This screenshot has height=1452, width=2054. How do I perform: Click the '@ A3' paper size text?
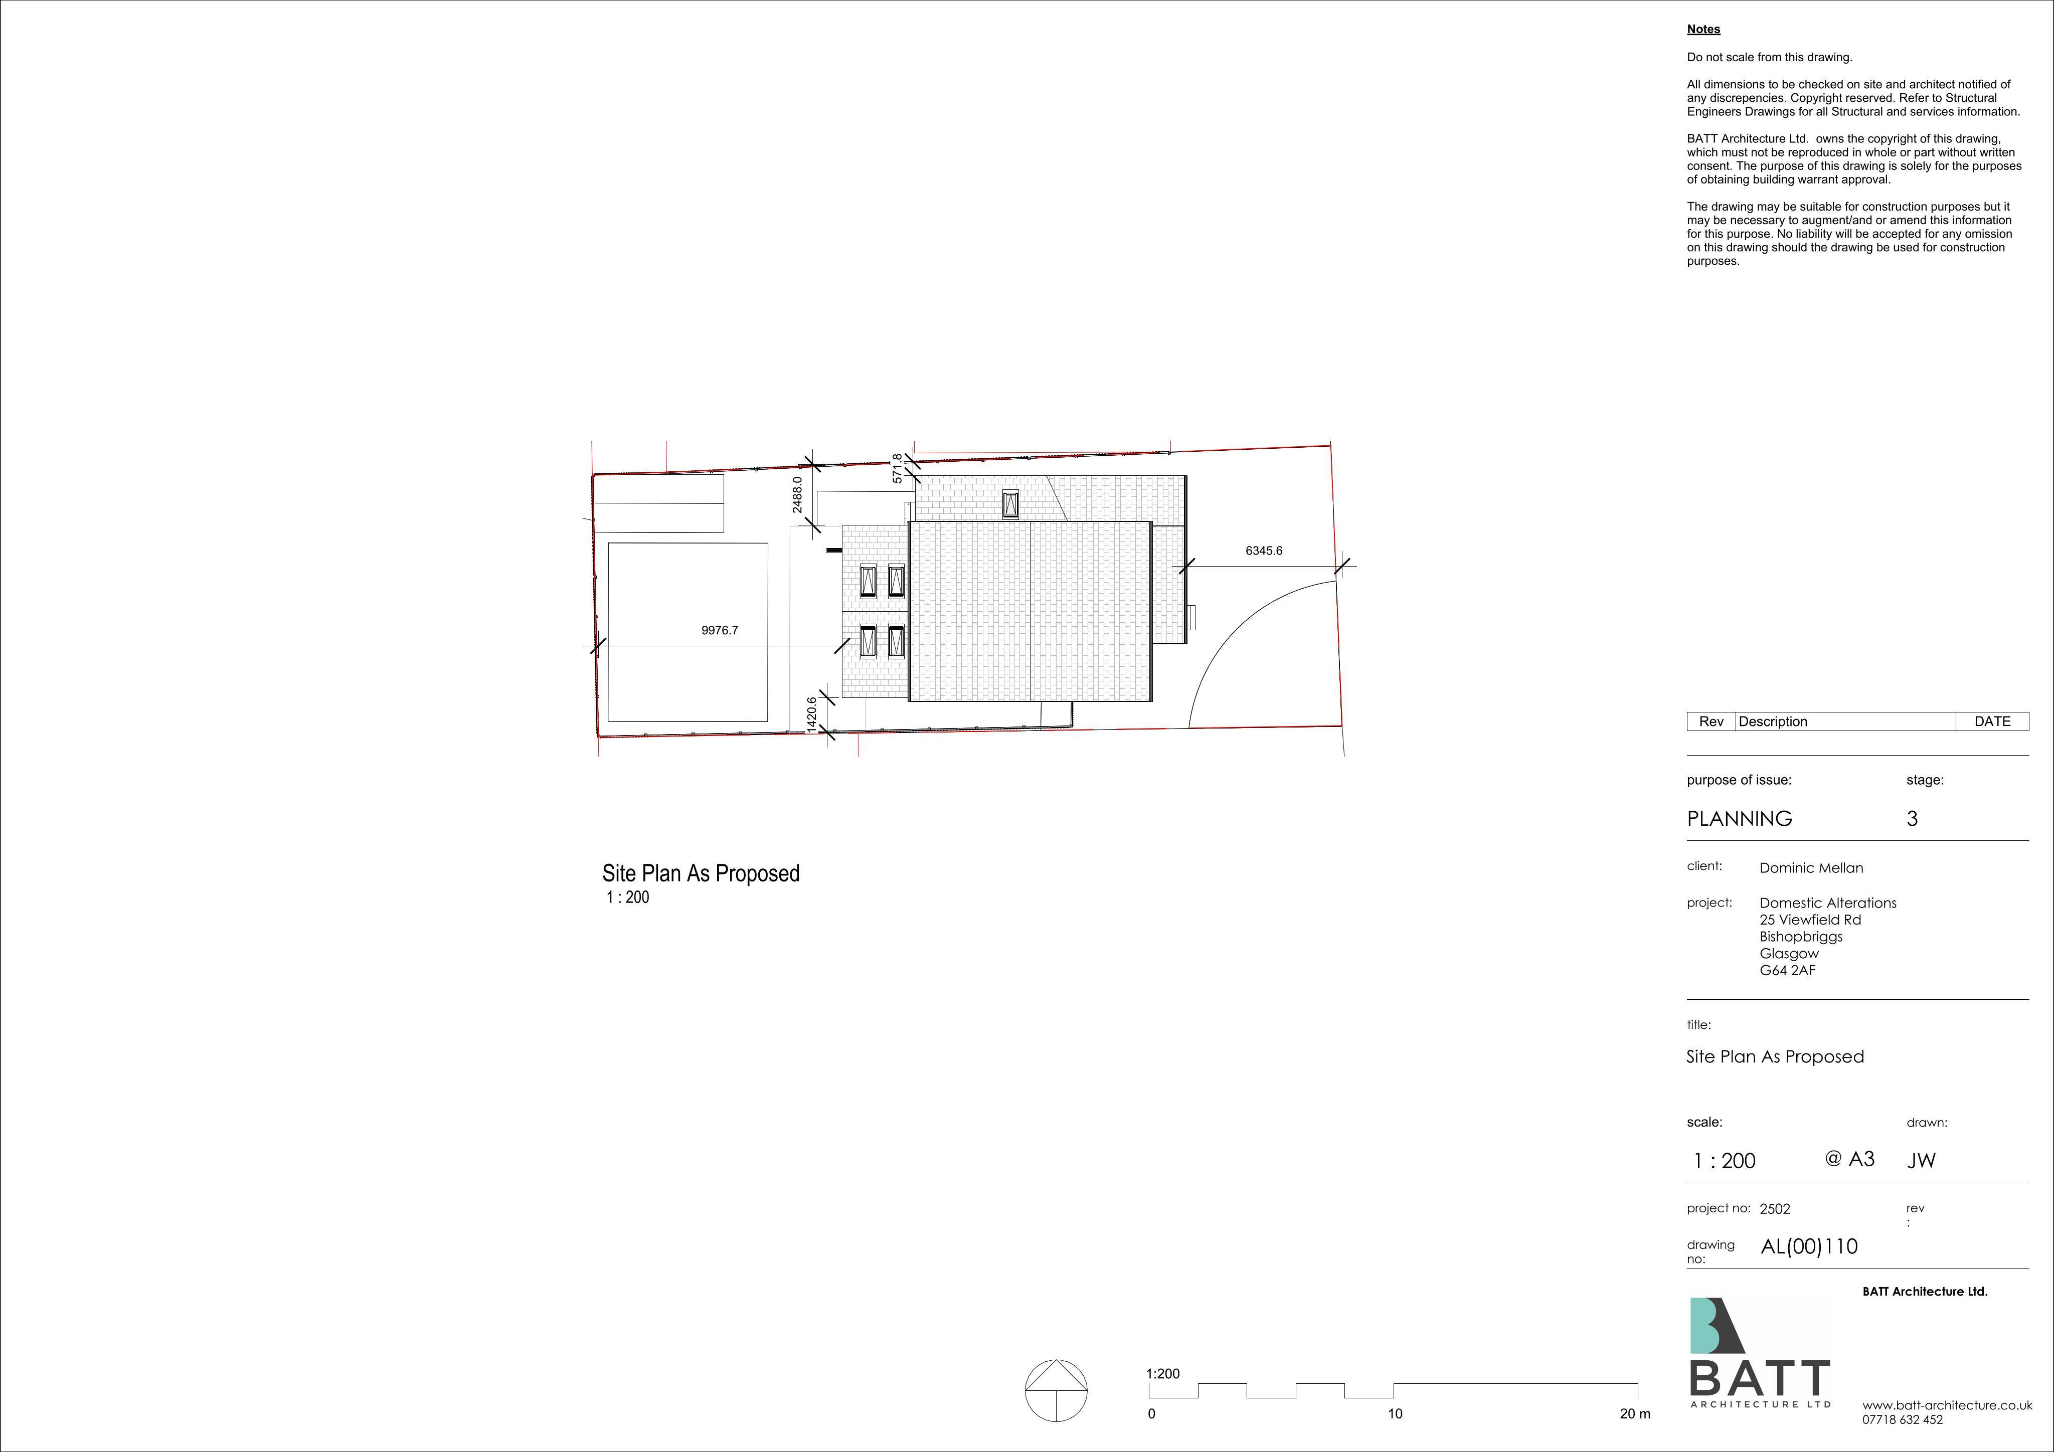[x=1849, y=1160]
